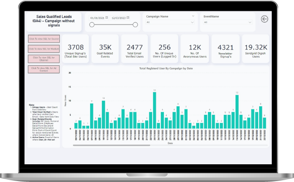The height and width of the screenshot is (182, 294).
Task: Click the chart bar labeled 10
Action: pos(103,114)
